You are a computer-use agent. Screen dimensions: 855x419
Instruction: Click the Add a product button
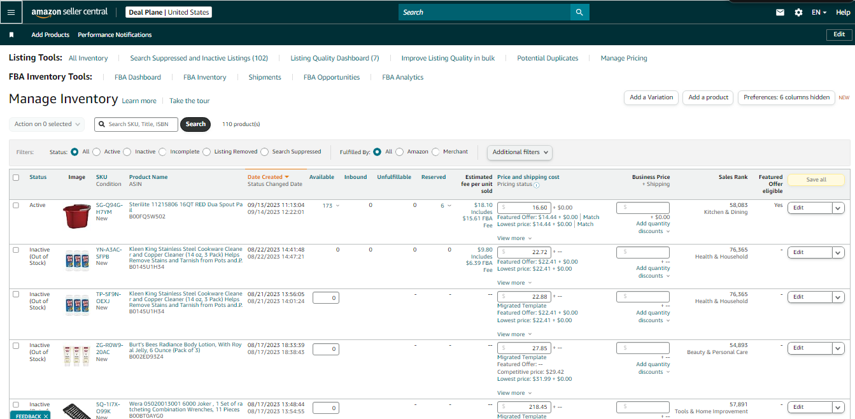(x=709, y=97)
